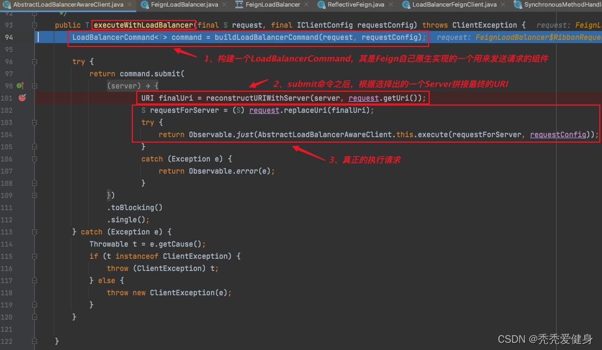Click 'command.submit(' on line 97
Viewport: 602px width, 350px height.
152,74
